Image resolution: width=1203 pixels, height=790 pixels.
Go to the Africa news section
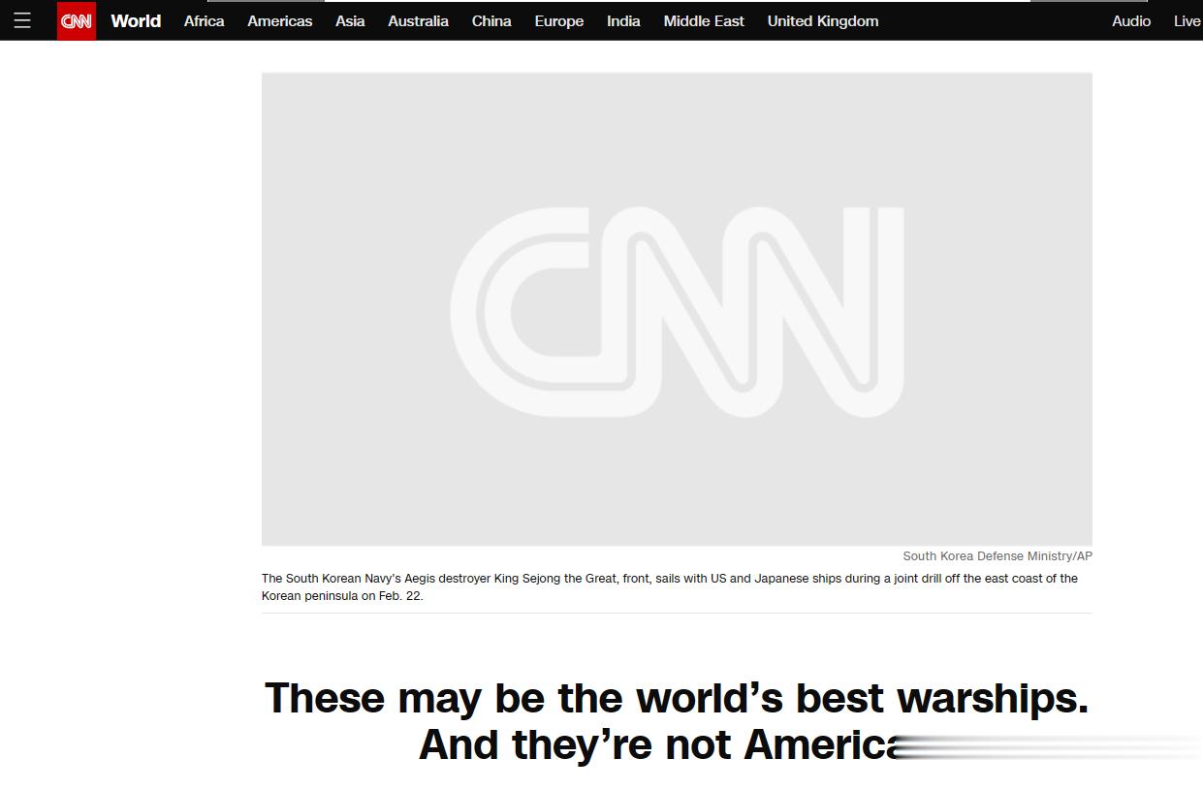[204, 20]
